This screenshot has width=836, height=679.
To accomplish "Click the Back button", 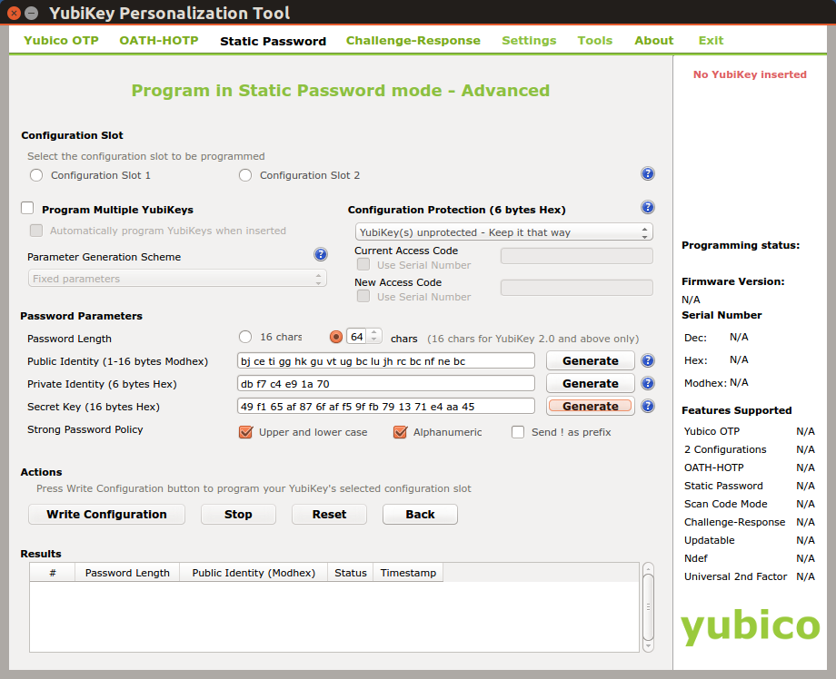I will [420, 515].
